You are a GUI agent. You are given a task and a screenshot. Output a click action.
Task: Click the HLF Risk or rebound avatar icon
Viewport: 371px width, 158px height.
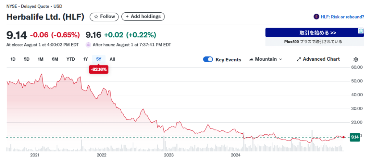click(316, 17)
